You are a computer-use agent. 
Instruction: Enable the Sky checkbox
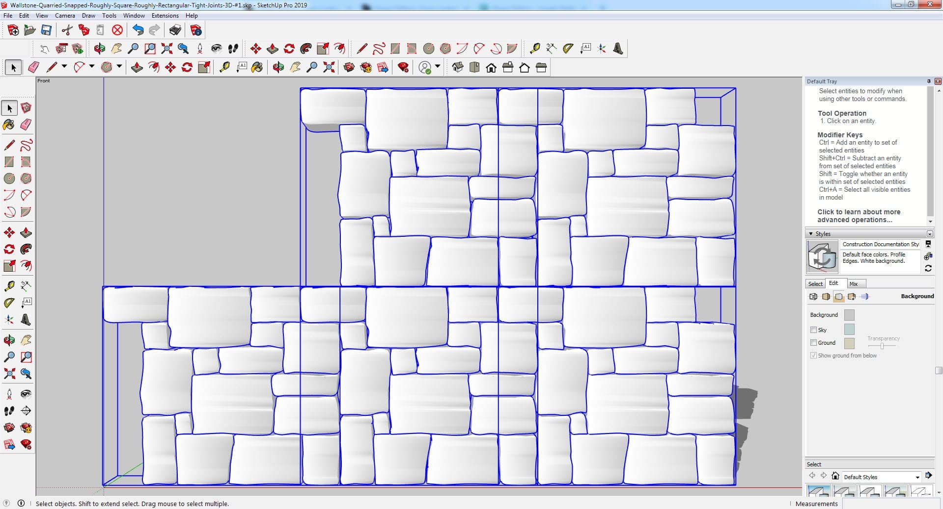point(813,330)
